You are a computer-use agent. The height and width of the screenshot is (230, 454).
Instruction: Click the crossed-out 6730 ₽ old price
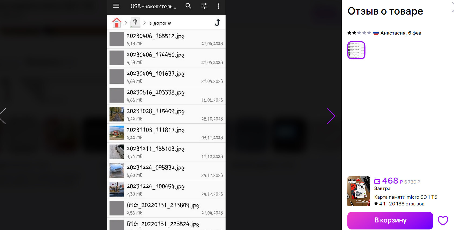tap(412, 182)
